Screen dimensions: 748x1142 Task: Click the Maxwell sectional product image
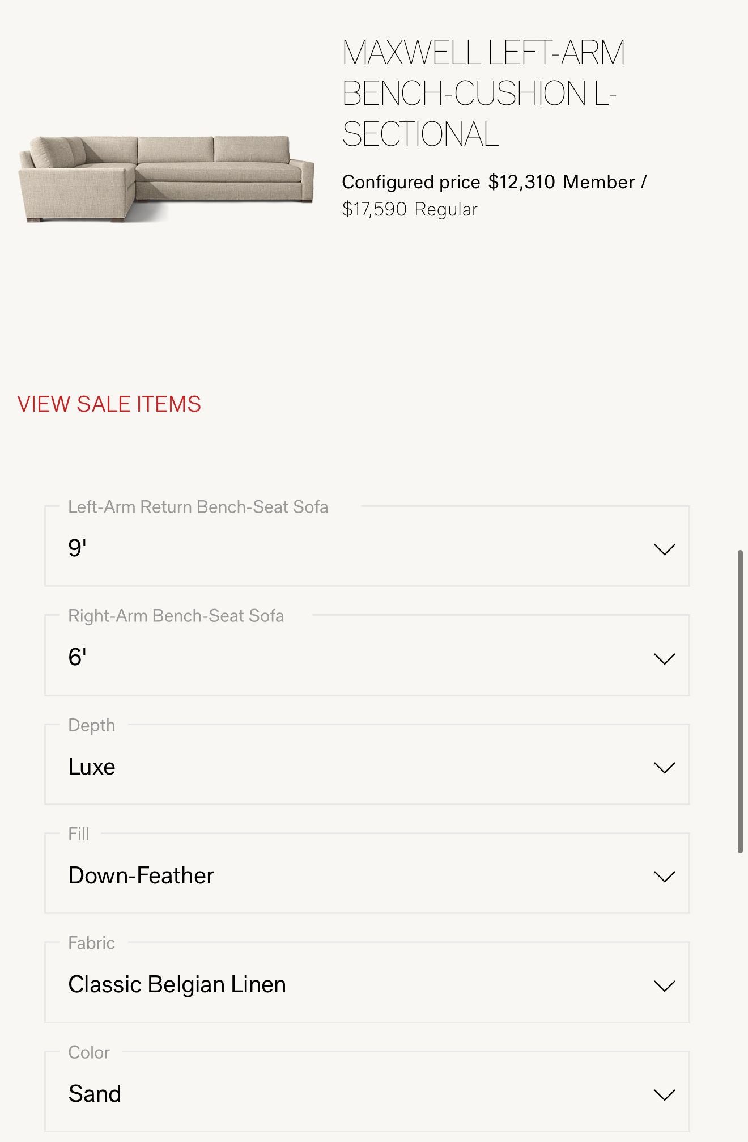click(165, 178)
